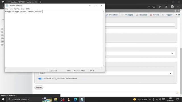Click the small console icon at page bottom right

(x=177, y=92)
